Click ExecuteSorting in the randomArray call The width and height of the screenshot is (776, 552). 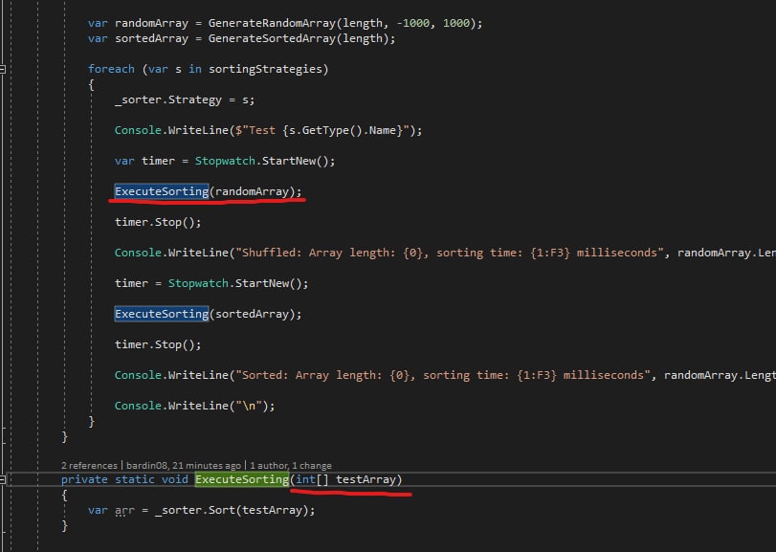162,191
